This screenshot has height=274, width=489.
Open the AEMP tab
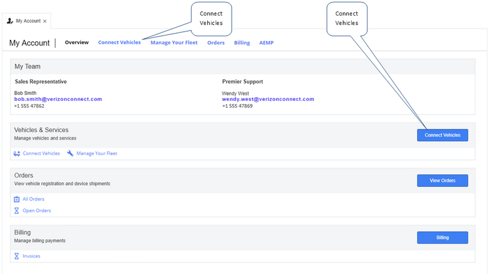click(x=267, y=43)
